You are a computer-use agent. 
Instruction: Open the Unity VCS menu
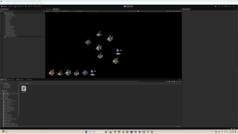click(37, 6)
